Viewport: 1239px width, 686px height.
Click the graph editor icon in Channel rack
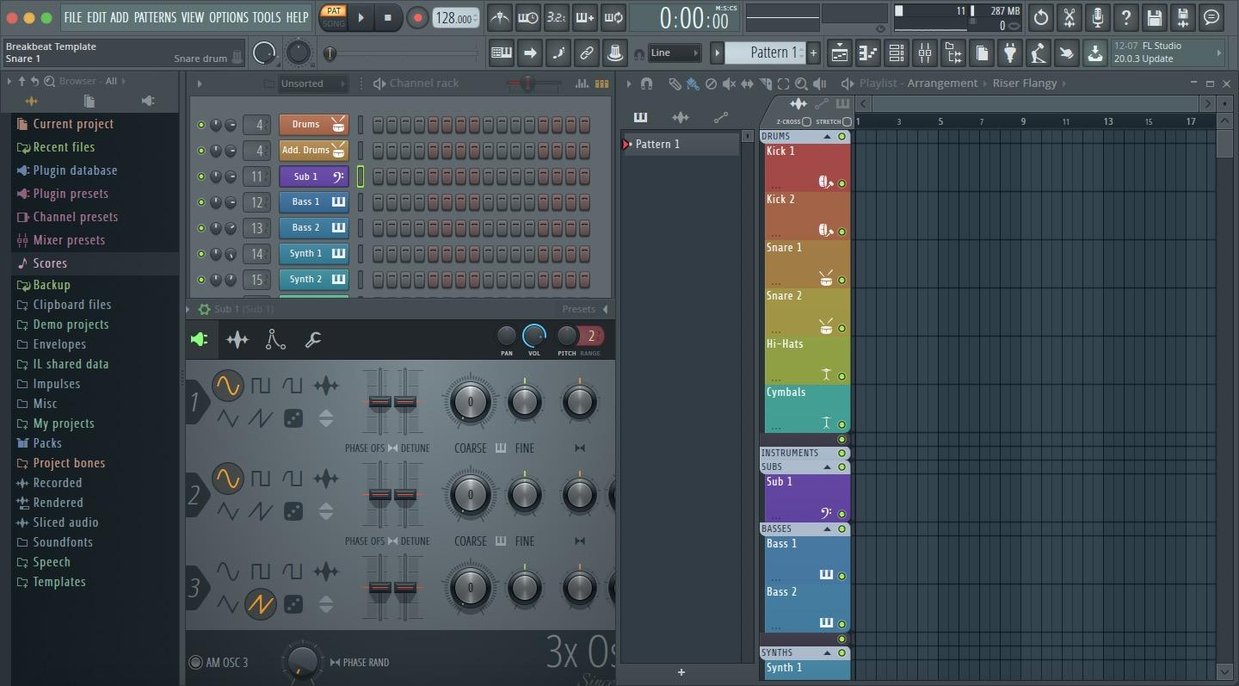pyautogui.click(x=582, y=83)
